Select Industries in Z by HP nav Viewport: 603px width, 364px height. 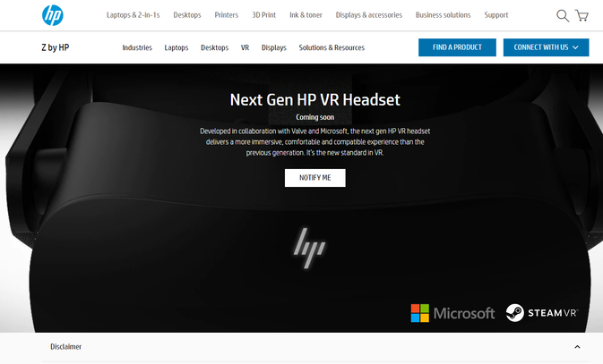tap(137, 47)
